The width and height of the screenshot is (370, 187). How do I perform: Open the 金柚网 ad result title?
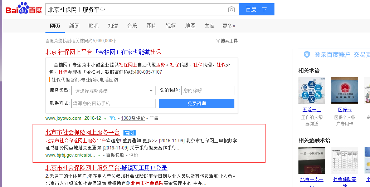(x=103, y=52)
